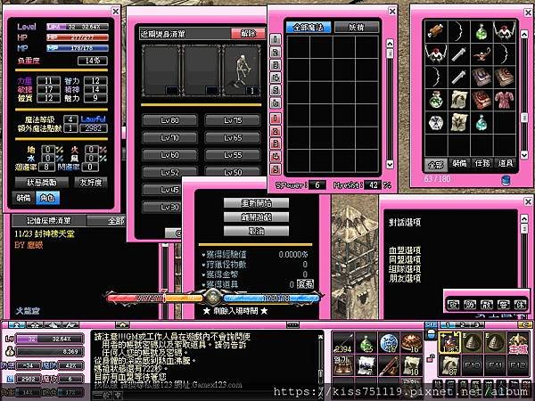This screenshot has width=535, height=401.
Task: Open the 裝備 tab in inventory
Action: (x=459, y=164)
